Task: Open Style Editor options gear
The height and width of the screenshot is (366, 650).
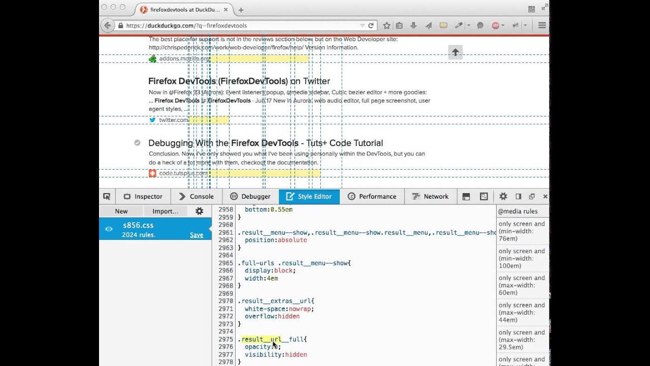Action: coord(200,211)
